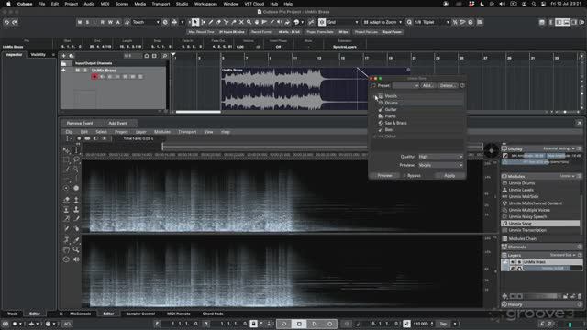Select Unmix Noisy Speech module
Image resolution: width=587 pixels, height=330 pixels.
527,217
